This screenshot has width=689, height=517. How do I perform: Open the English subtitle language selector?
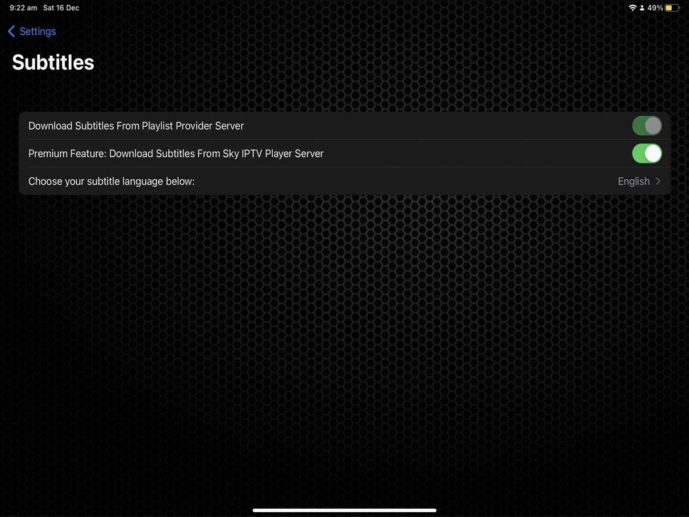[639, 181]
